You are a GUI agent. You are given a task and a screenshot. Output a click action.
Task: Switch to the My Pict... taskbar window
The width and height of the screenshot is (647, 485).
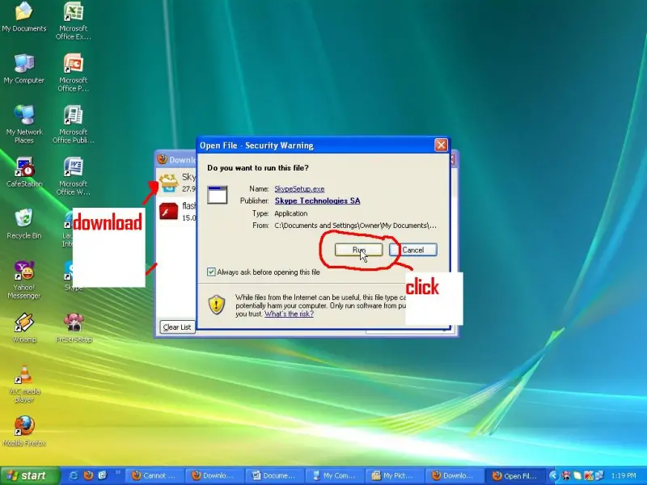pos(395,475)
